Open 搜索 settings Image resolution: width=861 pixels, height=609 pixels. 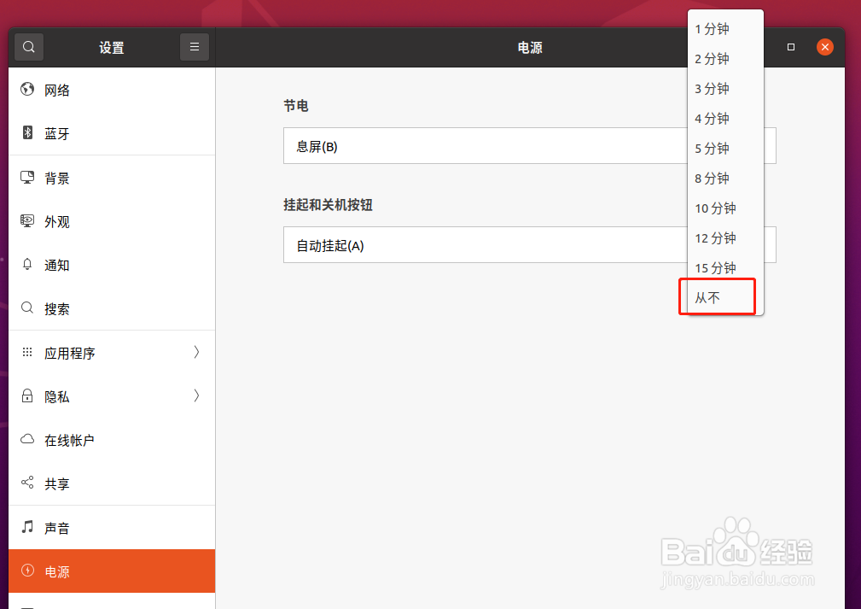112,308
